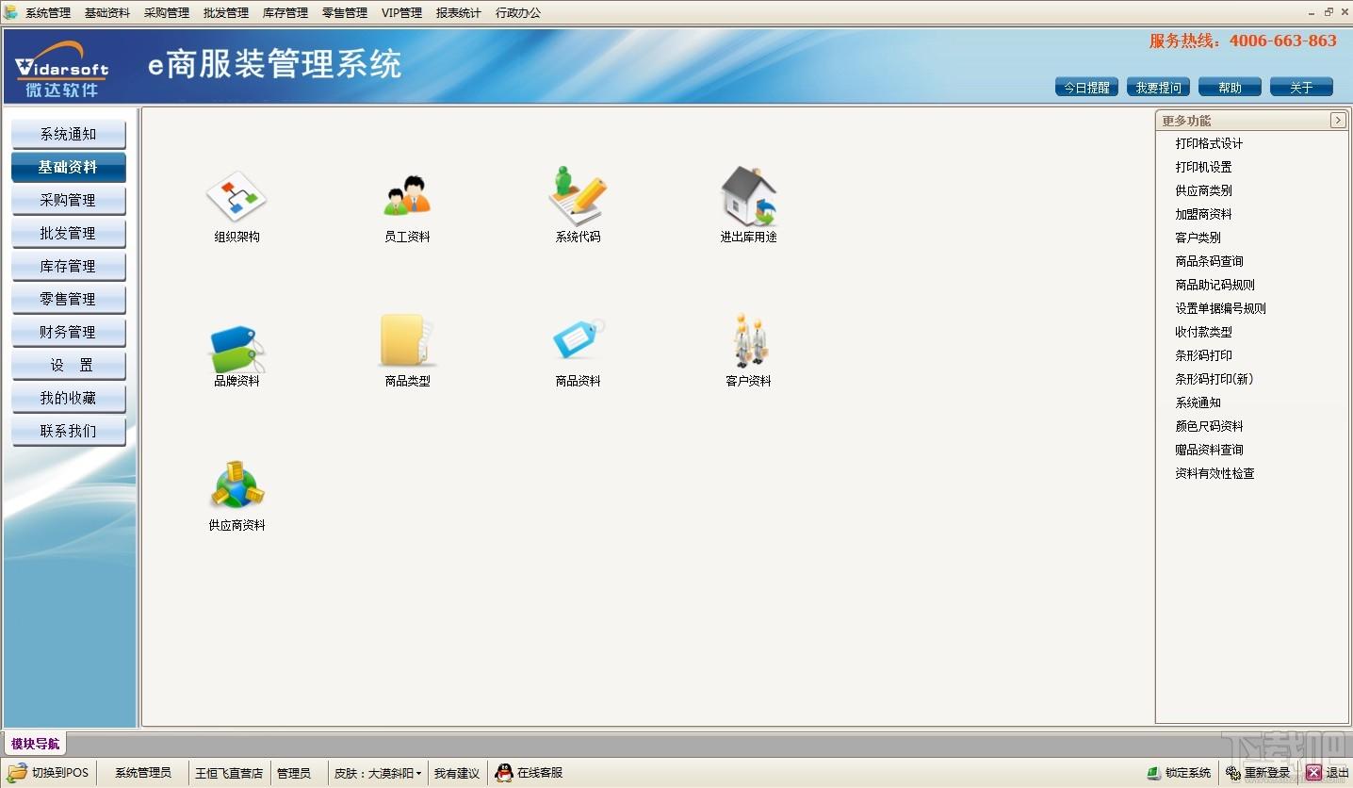Select 零售管理 in left sidebar

click(x=68, y=300)
